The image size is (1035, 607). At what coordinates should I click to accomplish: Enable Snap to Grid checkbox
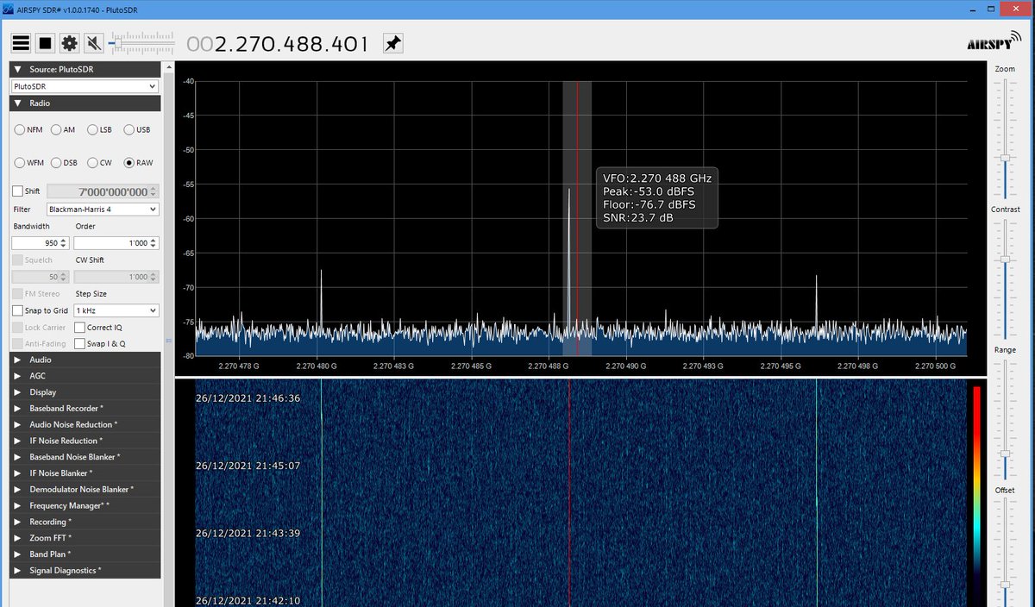(17, 310)
